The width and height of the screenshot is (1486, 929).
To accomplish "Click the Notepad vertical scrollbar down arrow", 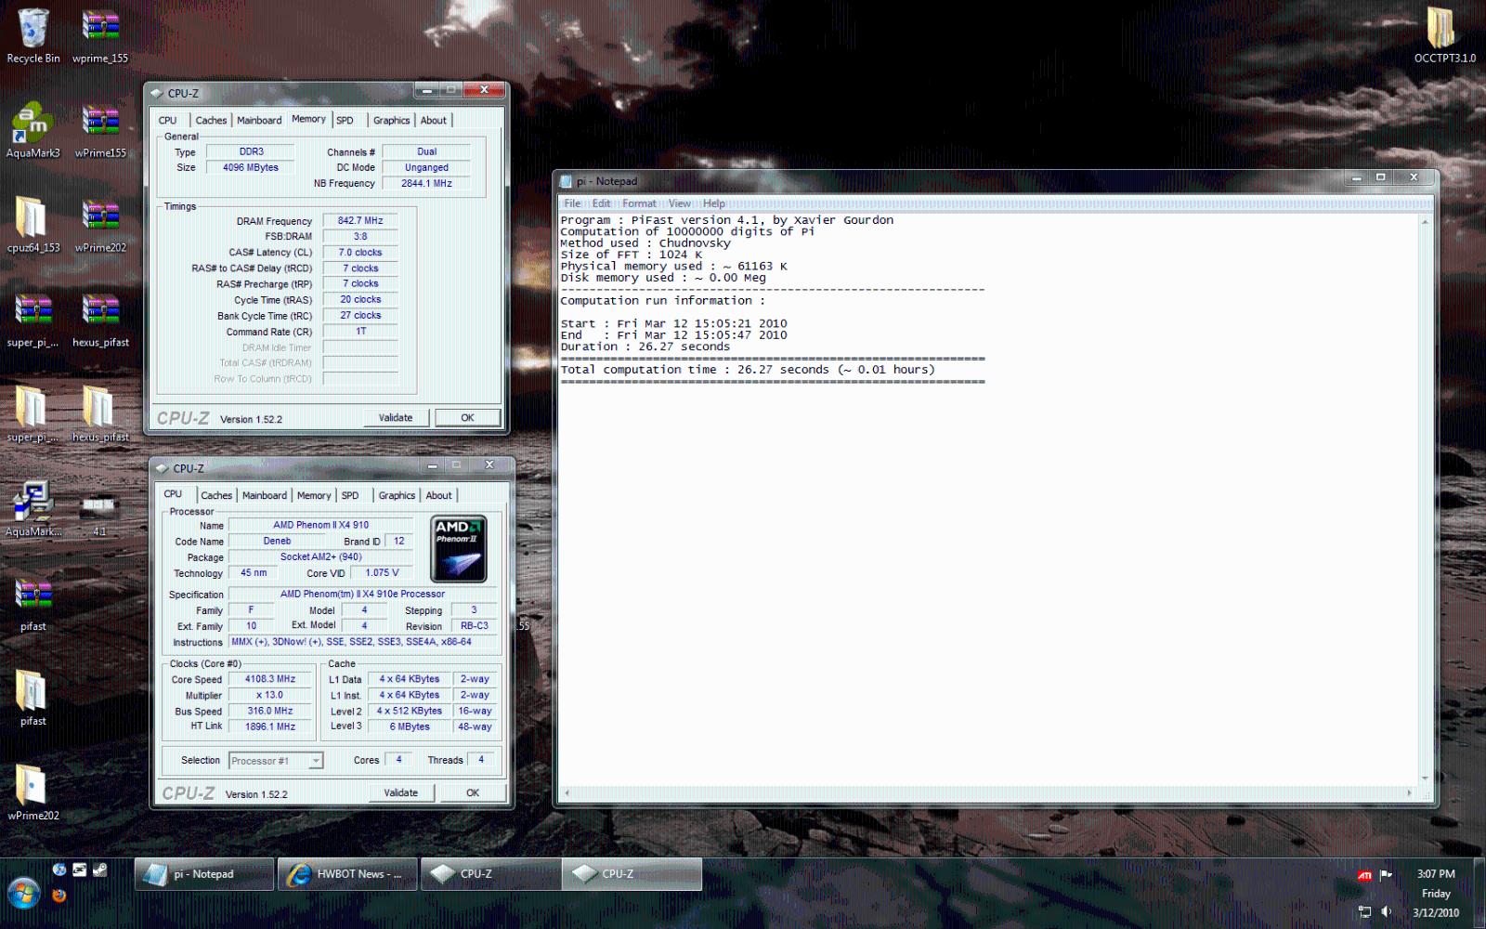I will (x=1425, y=779).
